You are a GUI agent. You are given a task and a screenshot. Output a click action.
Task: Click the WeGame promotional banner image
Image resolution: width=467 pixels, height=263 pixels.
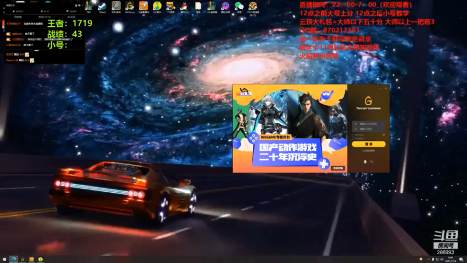click(290, 129)
